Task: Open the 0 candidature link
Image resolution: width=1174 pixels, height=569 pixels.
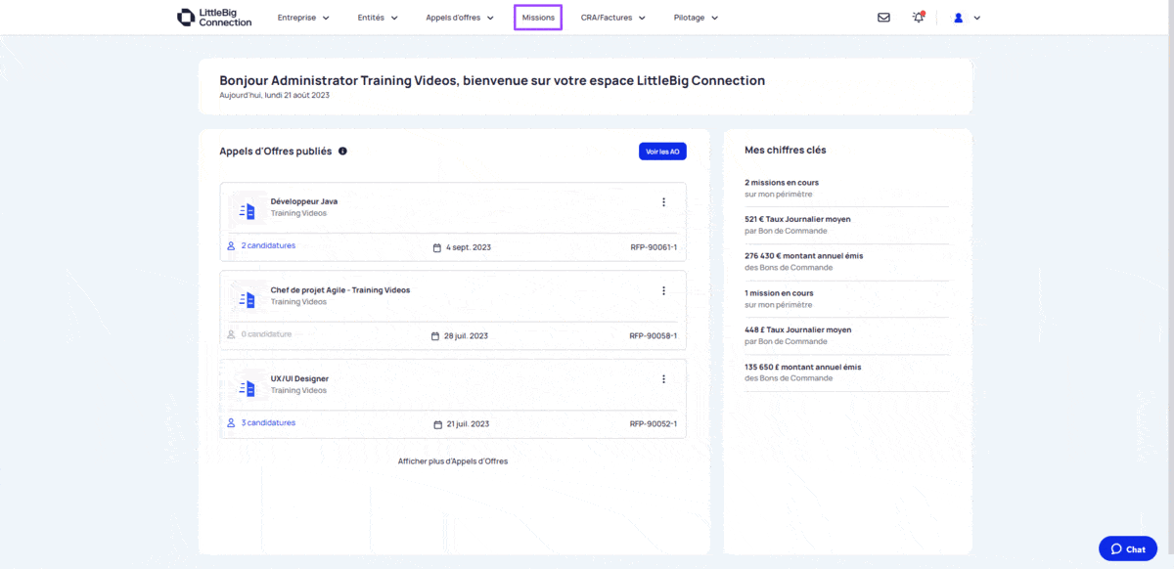Action: click(266, 334)
